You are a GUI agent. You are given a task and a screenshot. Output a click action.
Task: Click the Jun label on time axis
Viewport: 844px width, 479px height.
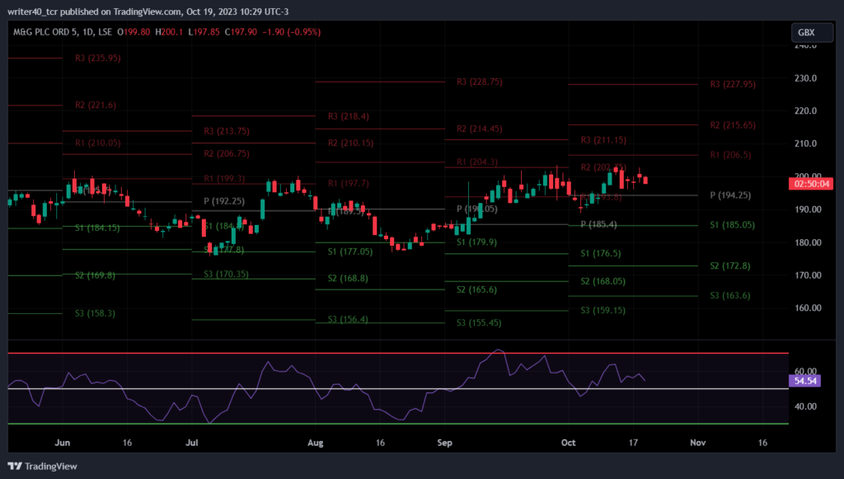(63, 443)
